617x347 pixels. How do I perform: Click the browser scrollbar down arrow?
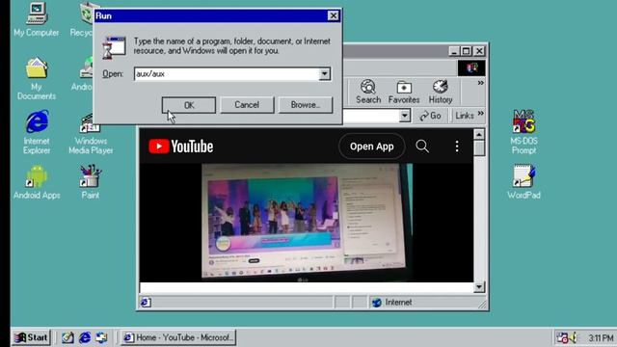tap(479, 287)
